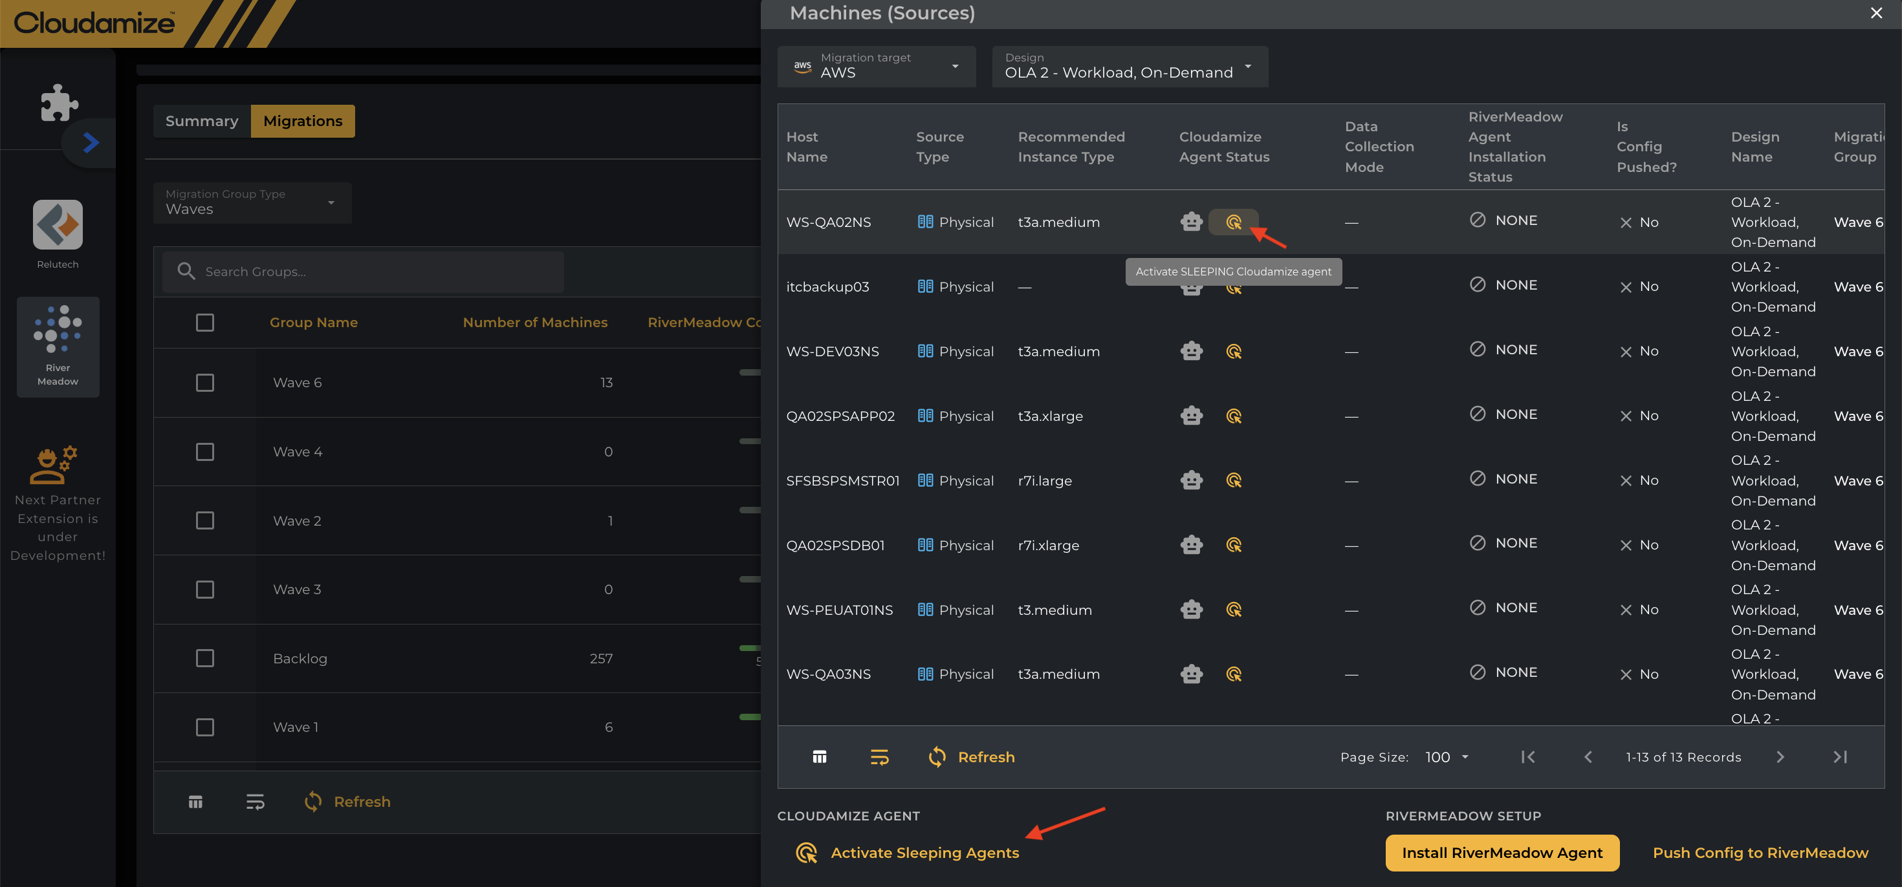
Task: Switch to the Migrations tab
Action: click(x=303, y=121)
